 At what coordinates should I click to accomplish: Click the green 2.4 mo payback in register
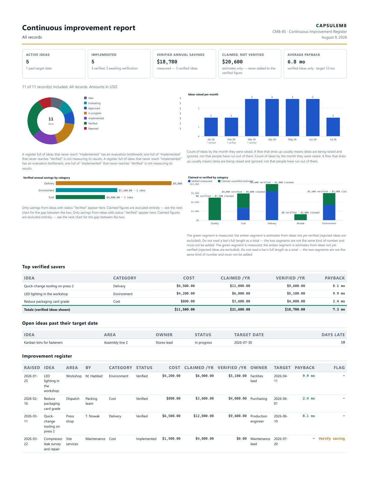(x=309, y=399)
